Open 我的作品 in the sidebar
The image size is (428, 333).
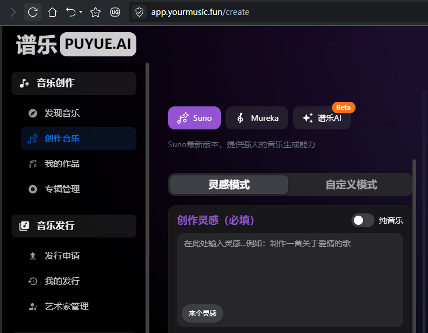coord(78,164)
